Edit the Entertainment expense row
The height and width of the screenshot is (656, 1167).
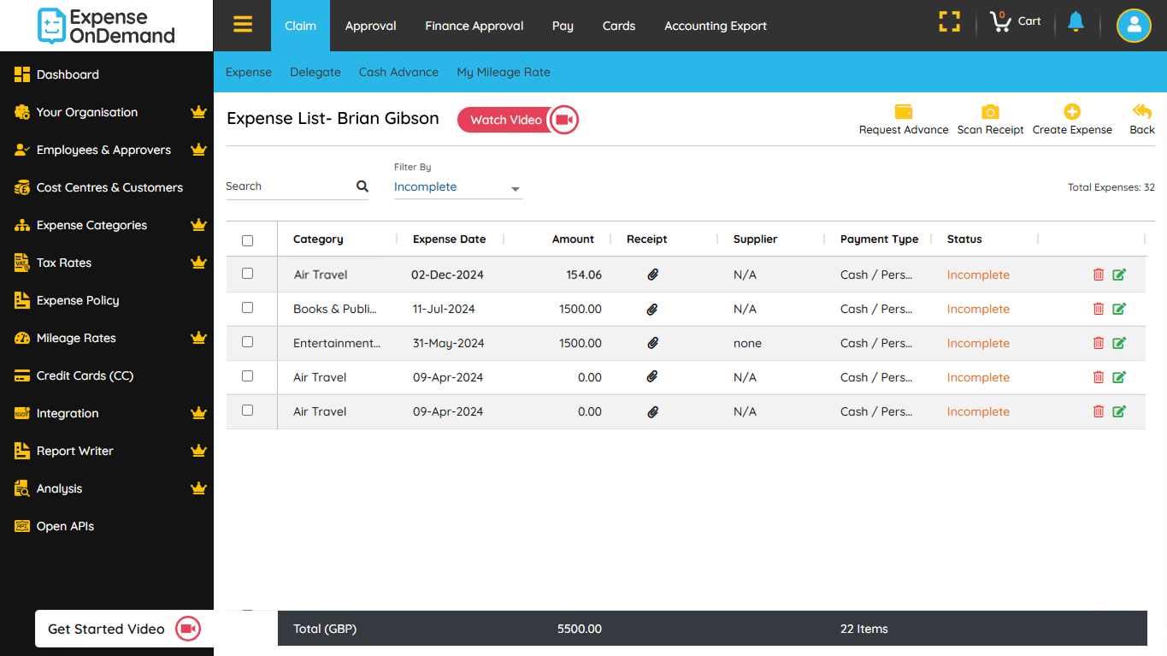coord(1119,343)
